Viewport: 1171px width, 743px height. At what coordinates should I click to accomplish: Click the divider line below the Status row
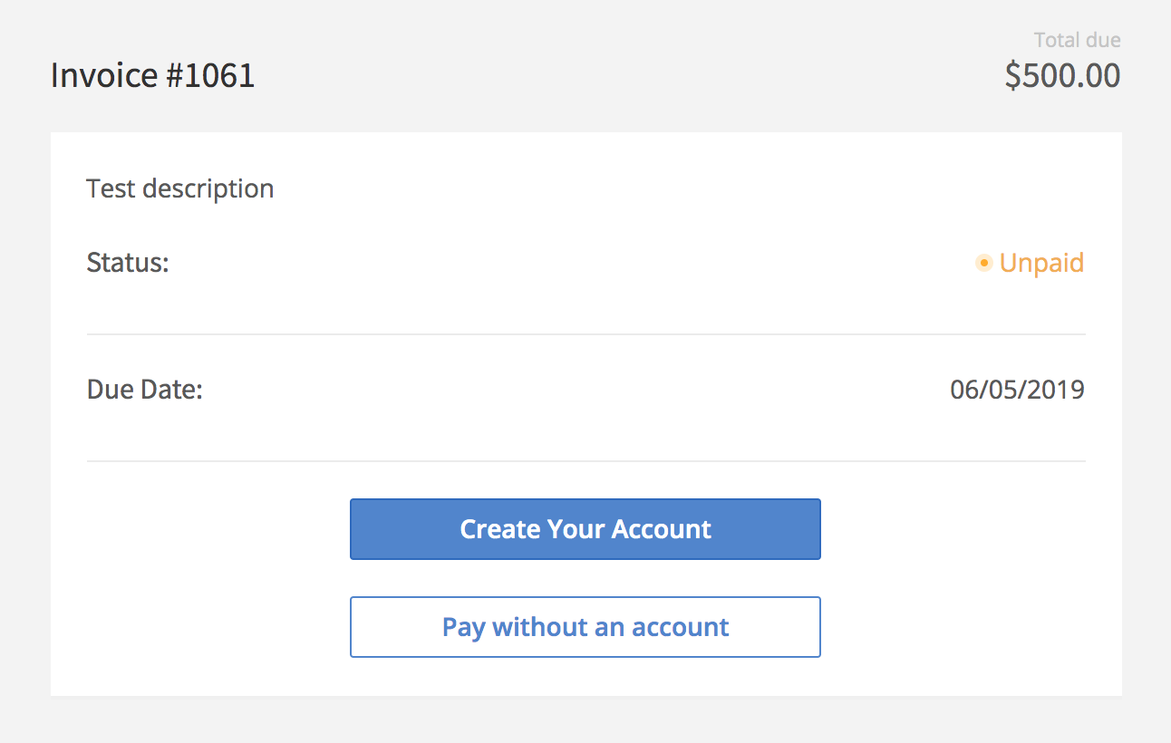585,334
